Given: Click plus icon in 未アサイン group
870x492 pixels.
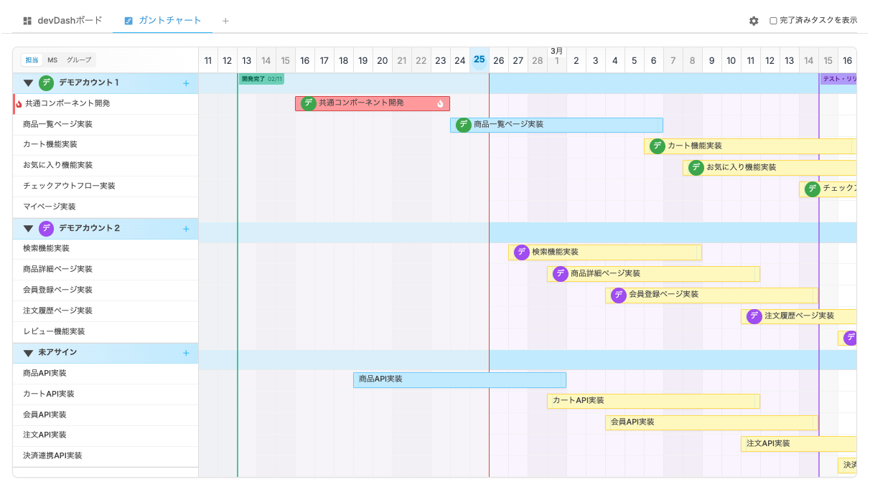Looking at the screenshot, I should point(186,353).
